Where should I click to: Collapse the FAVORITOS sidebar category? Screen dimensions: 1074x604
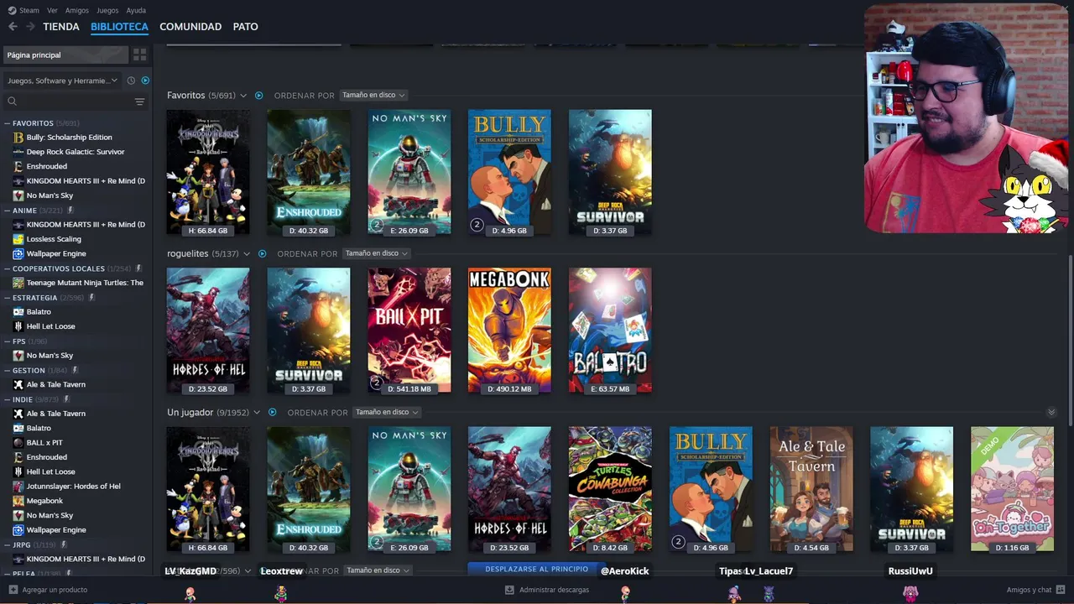(x=8, y=123)
